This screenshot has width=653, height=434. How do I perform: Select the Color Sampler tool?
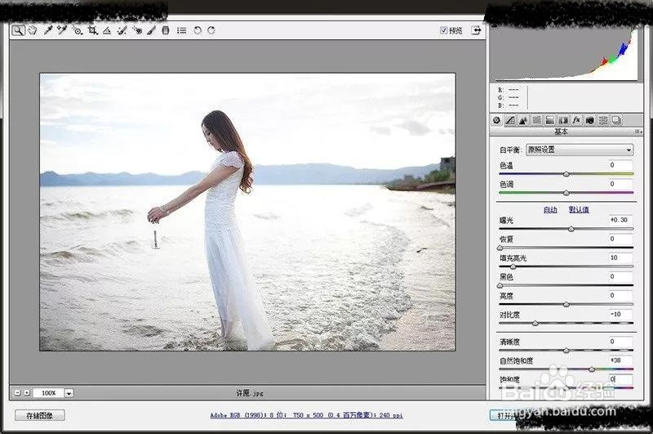62,30
